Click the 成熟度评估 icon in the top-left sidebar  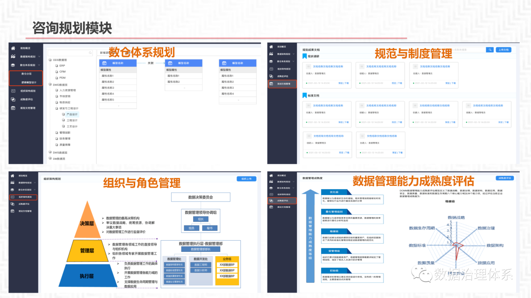[14, 99]
